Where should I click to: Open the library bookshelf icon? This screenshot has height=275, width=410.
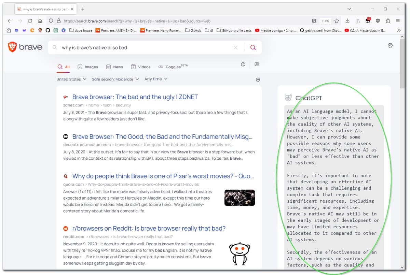pos(358,21)
